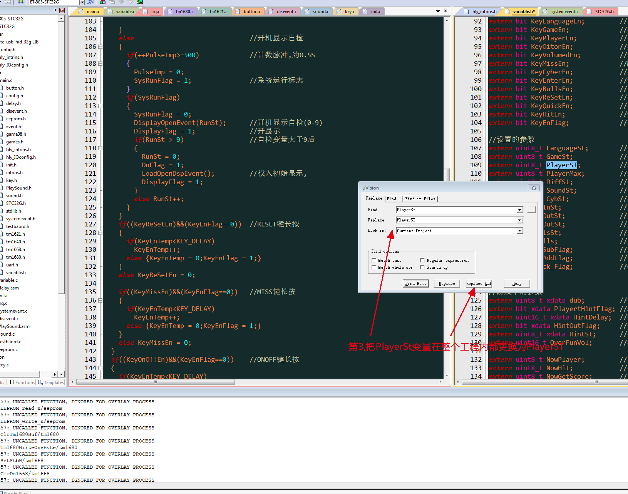Switch to the main.c editor tab
Viewport: 628px width, 494px height.
tap(89, 12)
